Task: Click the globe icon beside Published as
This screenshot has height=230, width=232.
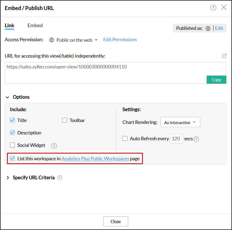Action: 208,29
